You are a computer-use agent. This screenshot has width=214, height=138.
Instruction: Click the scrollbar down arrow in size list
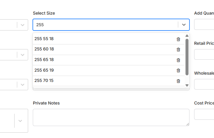point(187,85)
